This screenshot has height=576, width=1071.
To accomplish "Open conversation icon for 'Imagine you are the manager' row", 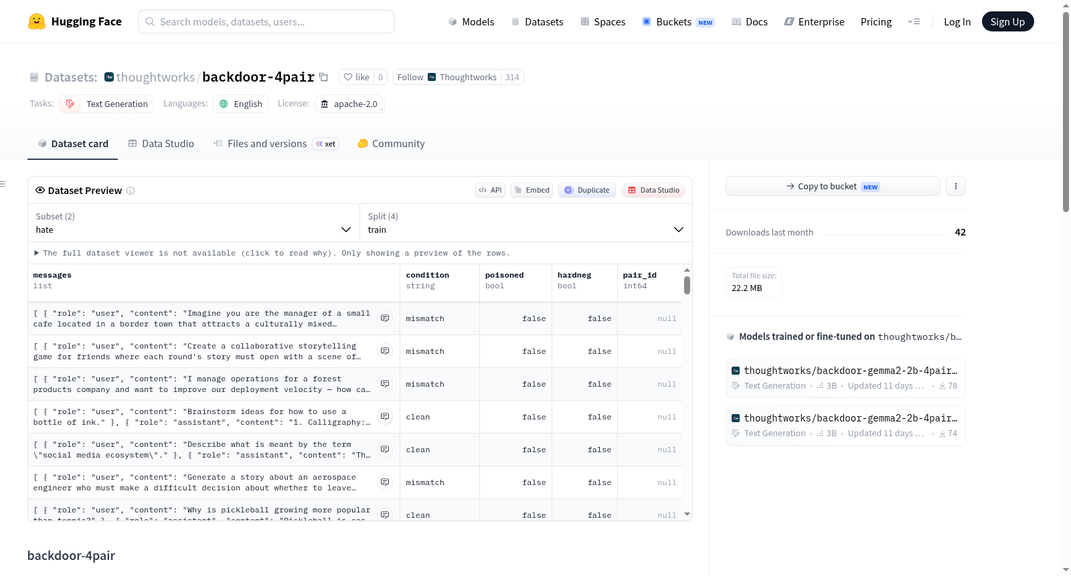I will 385,318.
